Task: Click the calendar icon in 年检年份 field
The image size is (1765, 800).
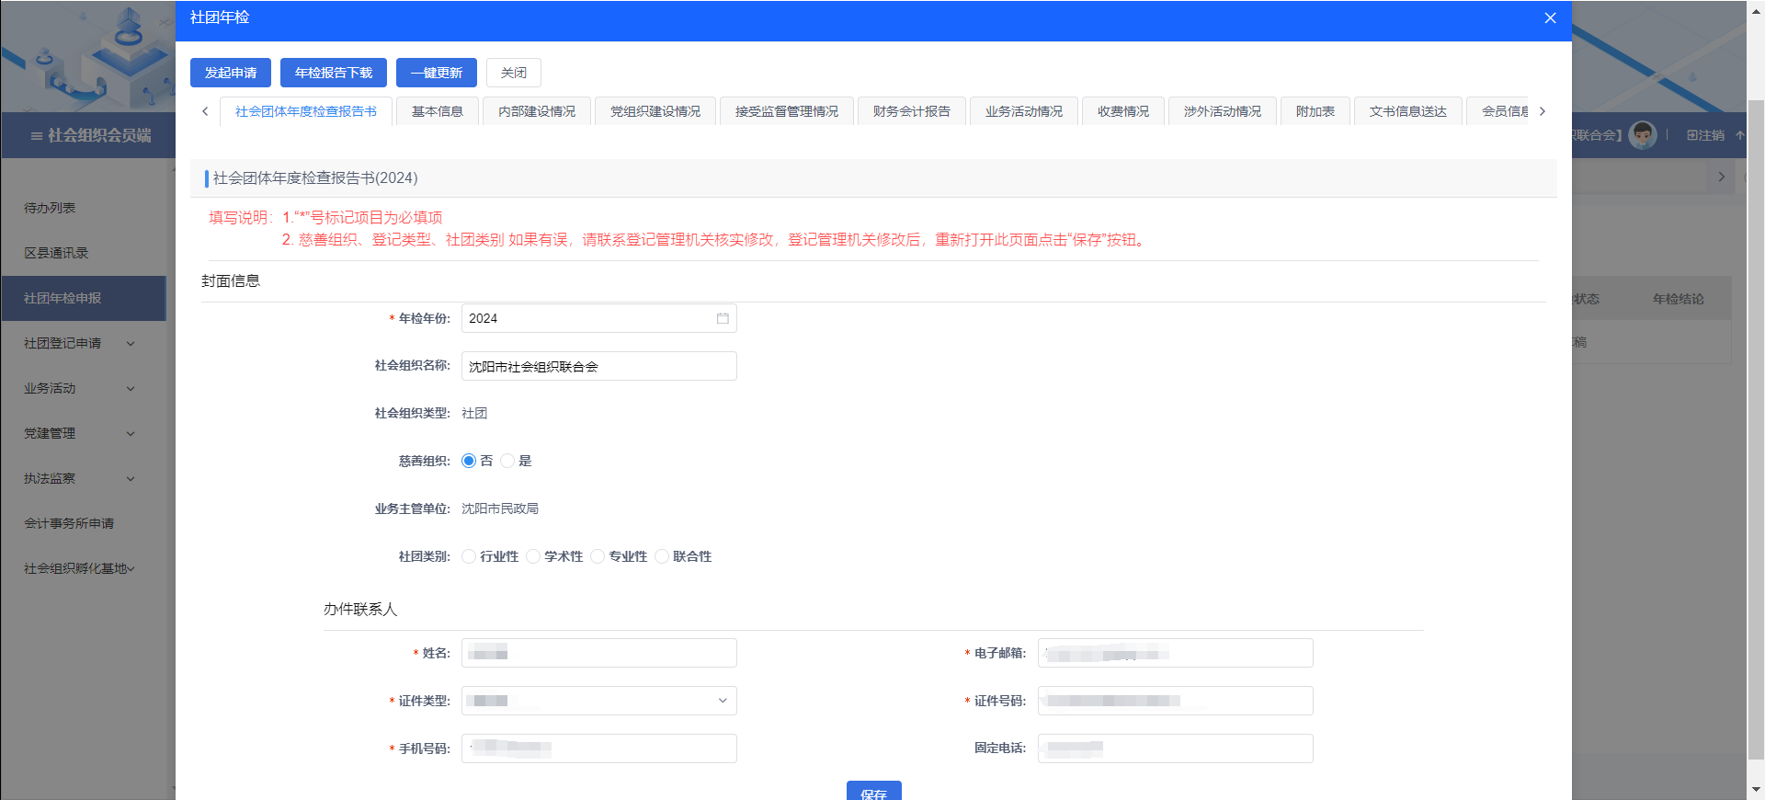Action: 723,318
